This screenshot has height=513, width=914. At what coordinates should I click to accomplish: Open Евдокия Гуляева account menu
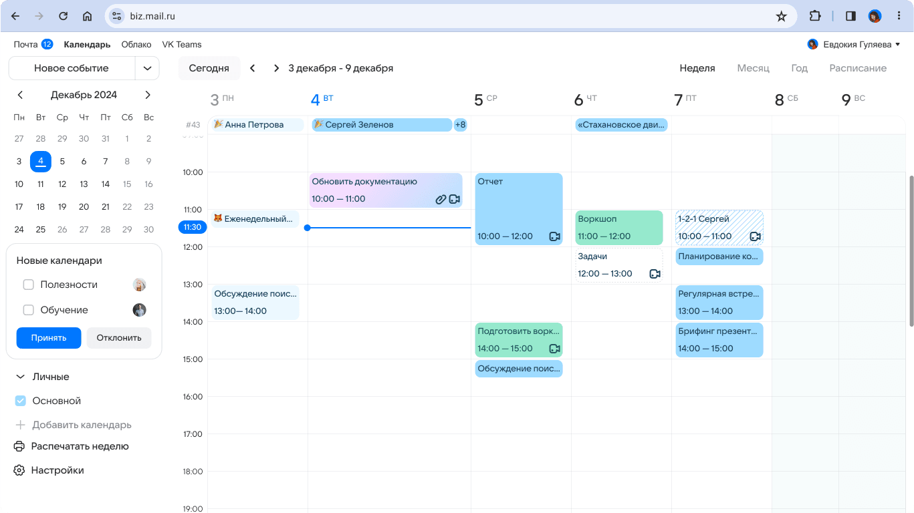(854, 45)
